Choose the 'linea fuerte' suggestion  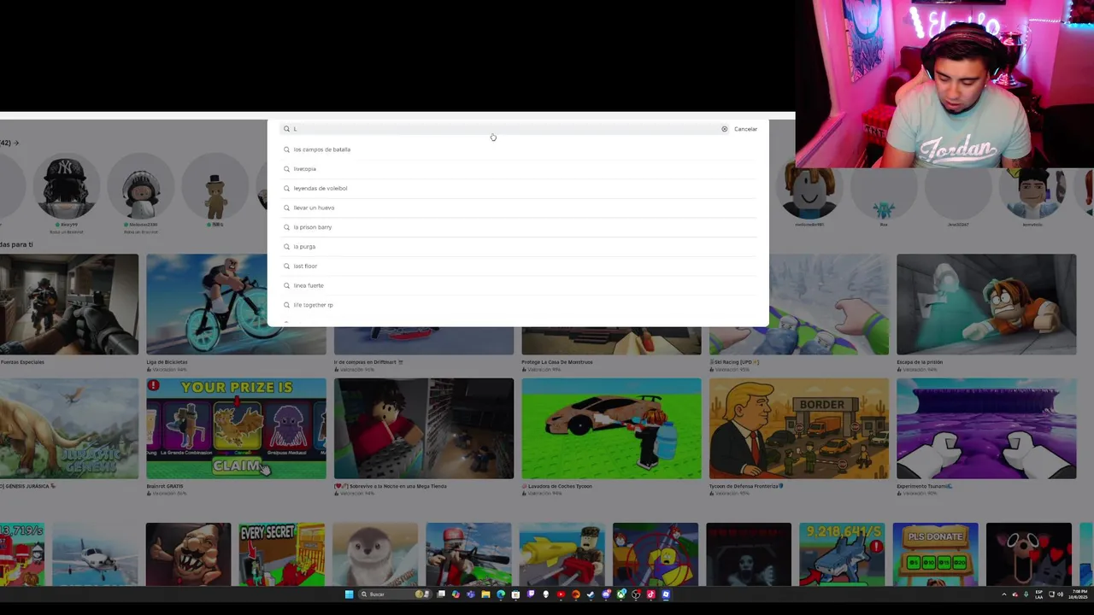coord(519,285)
